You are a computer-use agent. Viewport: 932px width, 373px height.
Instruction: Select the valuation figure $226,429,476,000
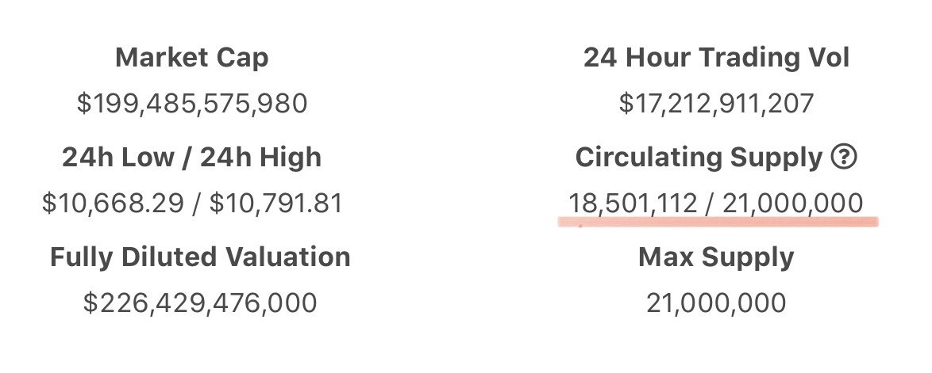[x=199, y=303]
